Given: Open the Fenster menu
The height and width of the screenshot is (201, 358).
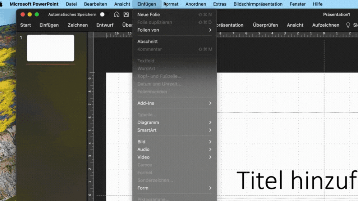Looking at the screenshot, I should (297, 4).
